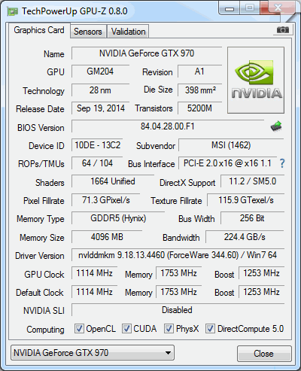Click the Memory Type GDDR5 (Hynix)

click(118, 218)
